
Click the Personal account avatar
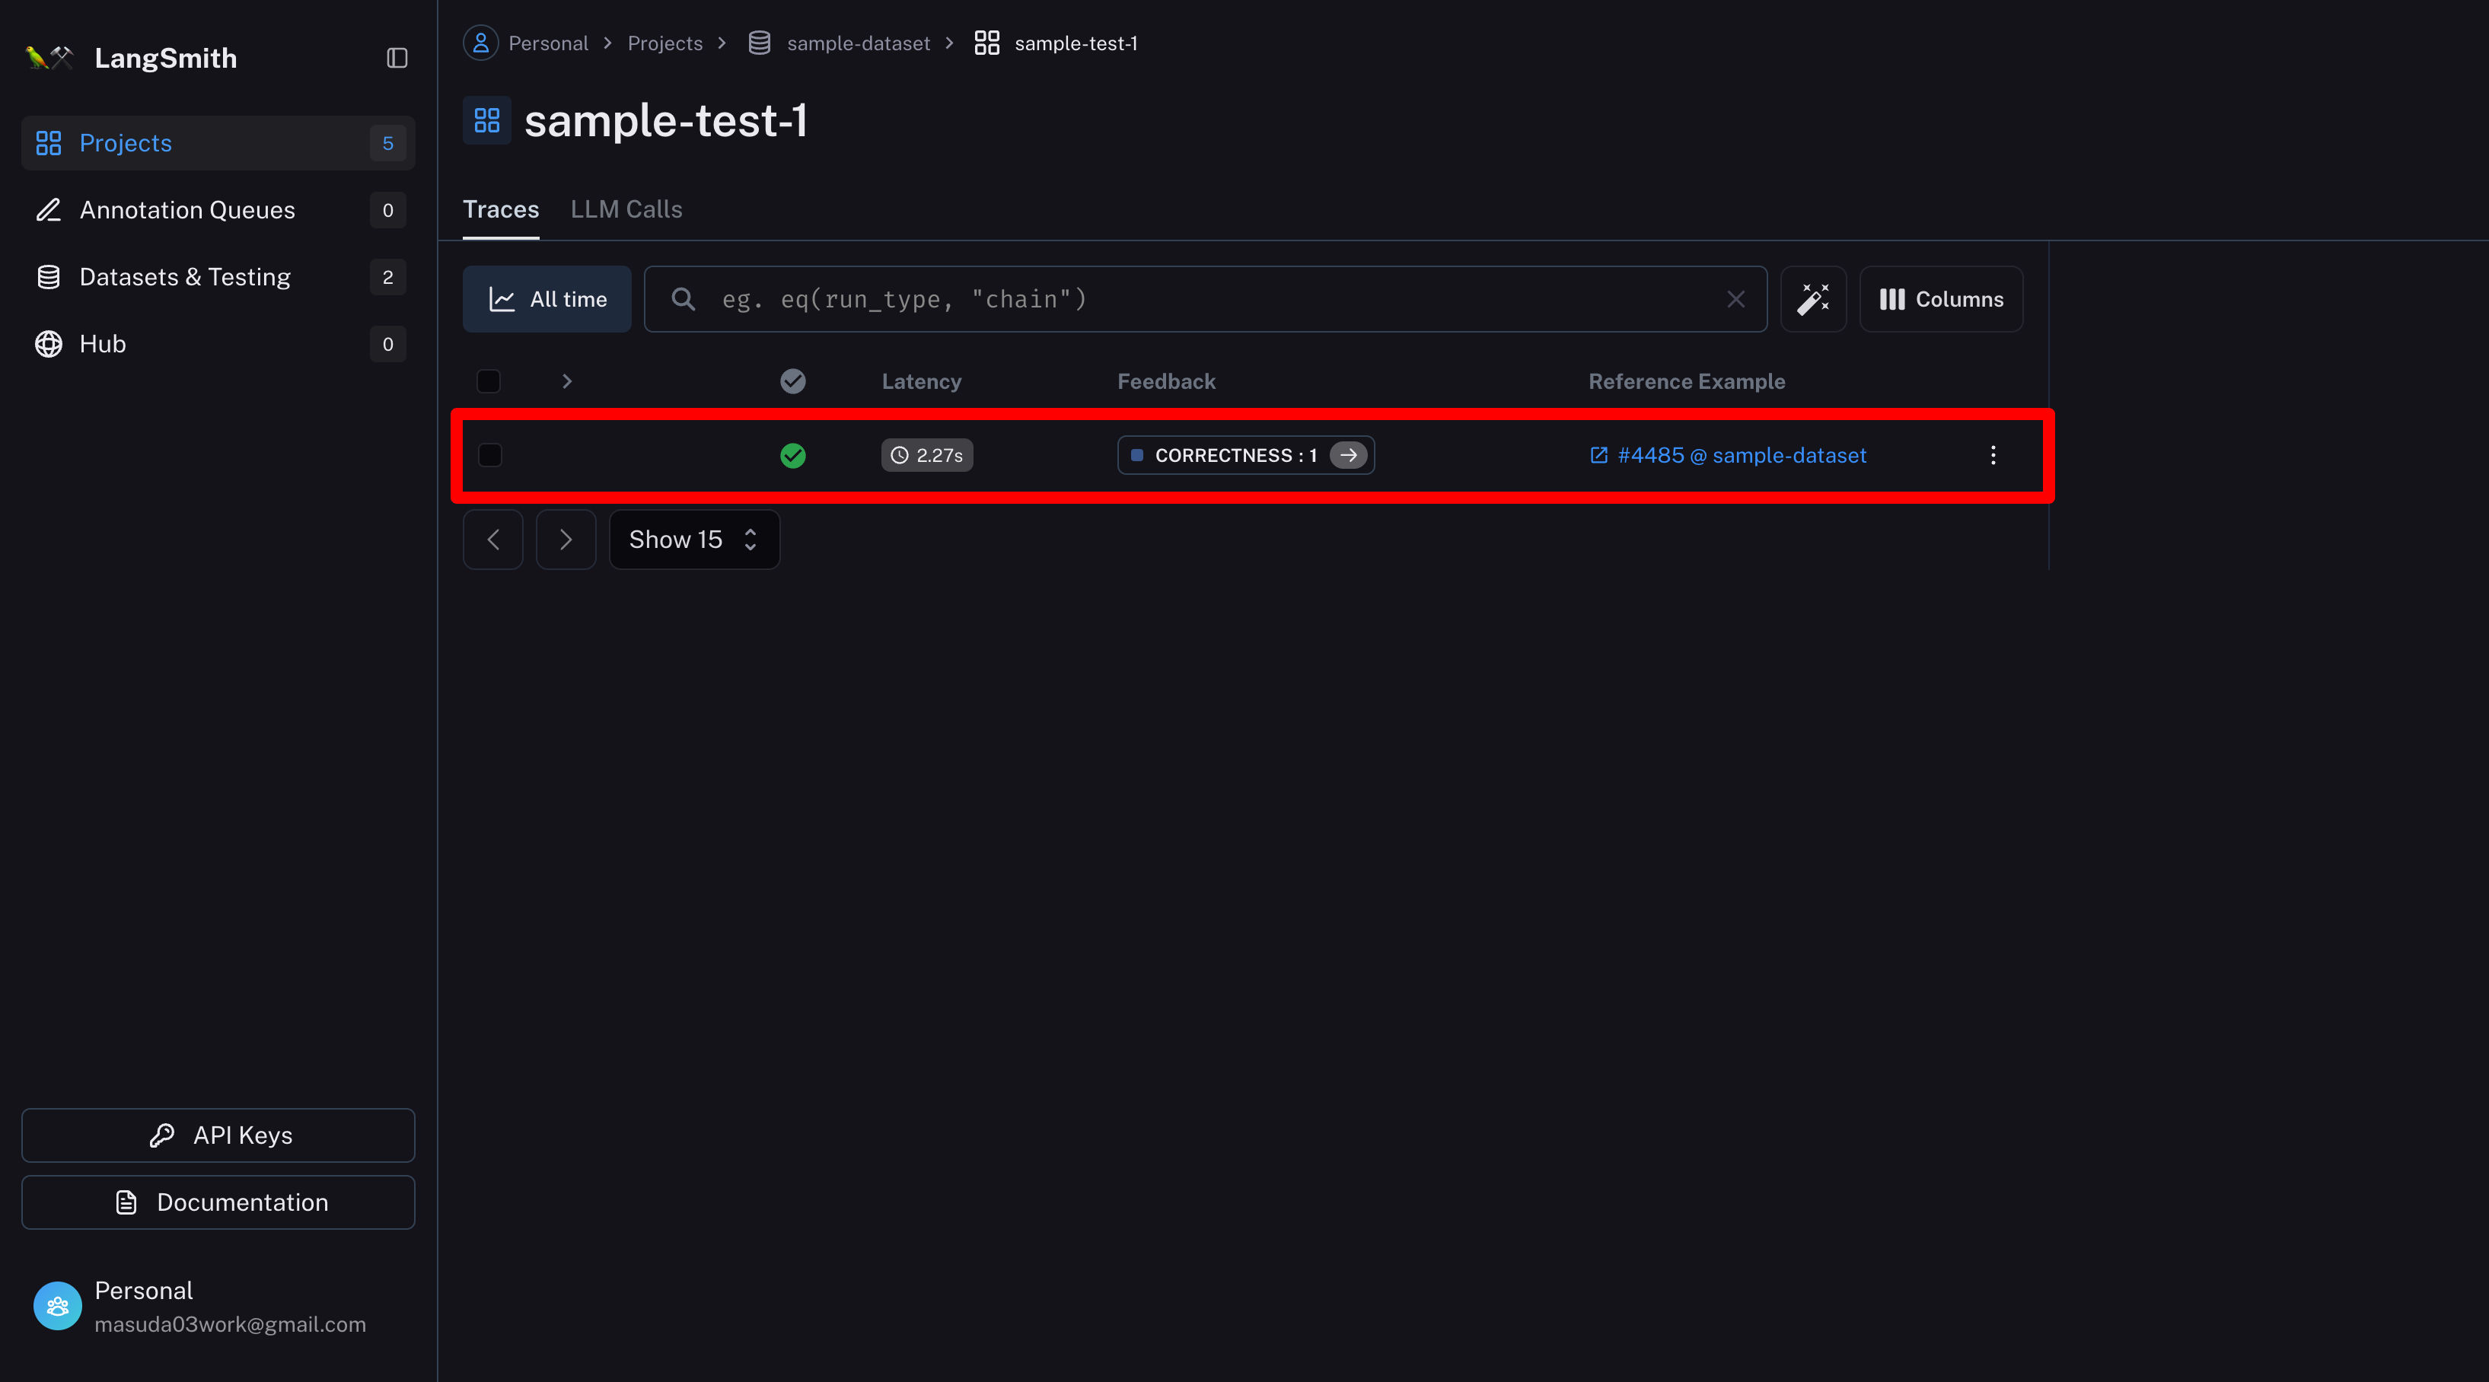(x=58, y=1306)
